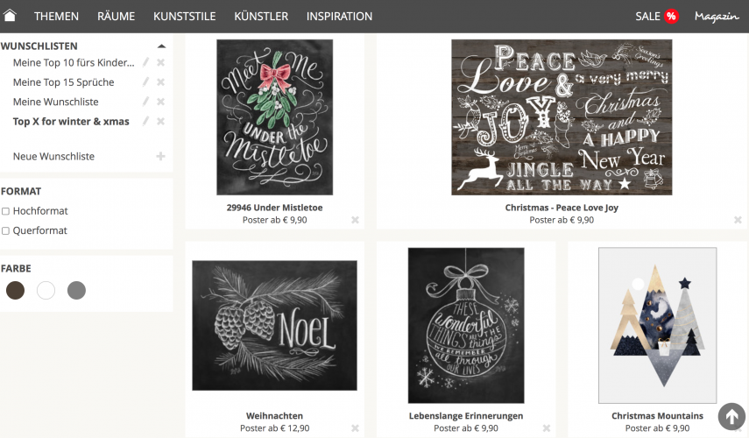Open the SALE percent badge

click(671, 17)
